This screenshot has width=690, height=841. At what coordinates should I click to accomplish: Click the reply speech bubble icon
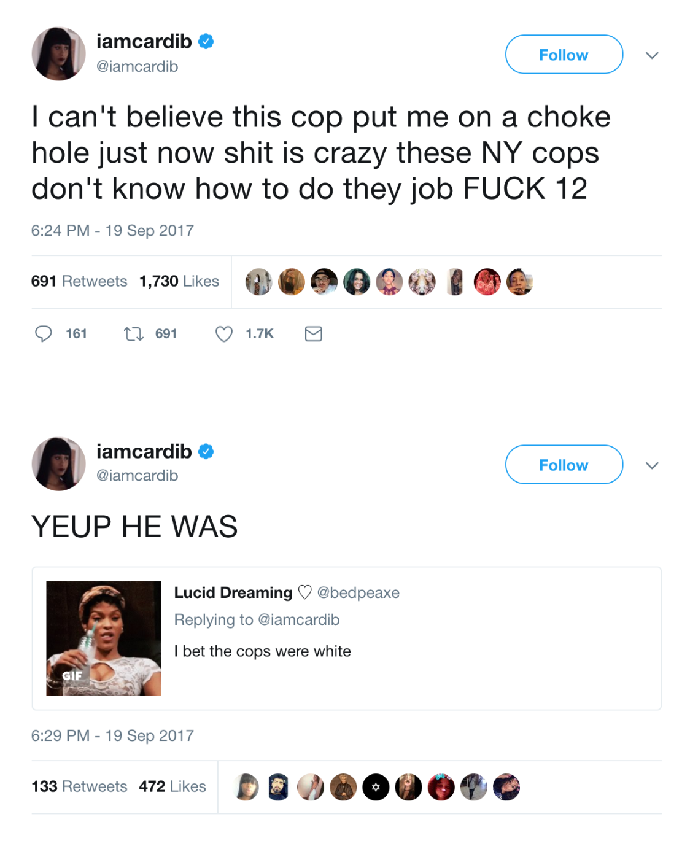44,334
